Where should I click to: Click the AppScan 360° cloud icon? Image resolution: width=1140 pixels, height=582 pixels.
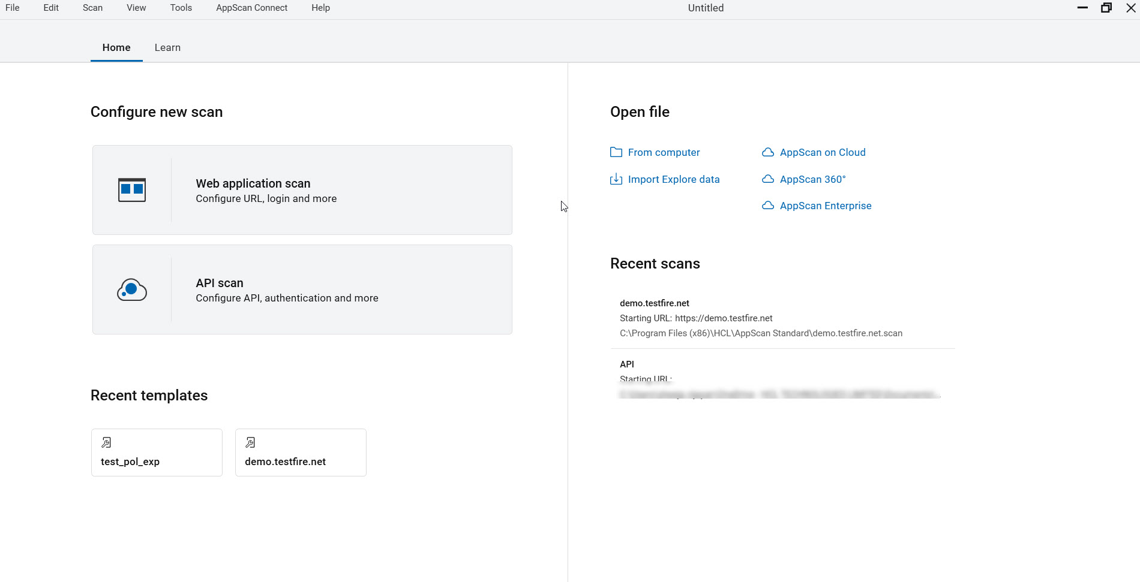pos(768,179)
